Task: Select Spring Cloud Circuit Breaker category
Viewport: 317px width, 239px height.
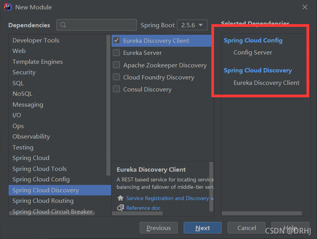Action: click(52, 211)
